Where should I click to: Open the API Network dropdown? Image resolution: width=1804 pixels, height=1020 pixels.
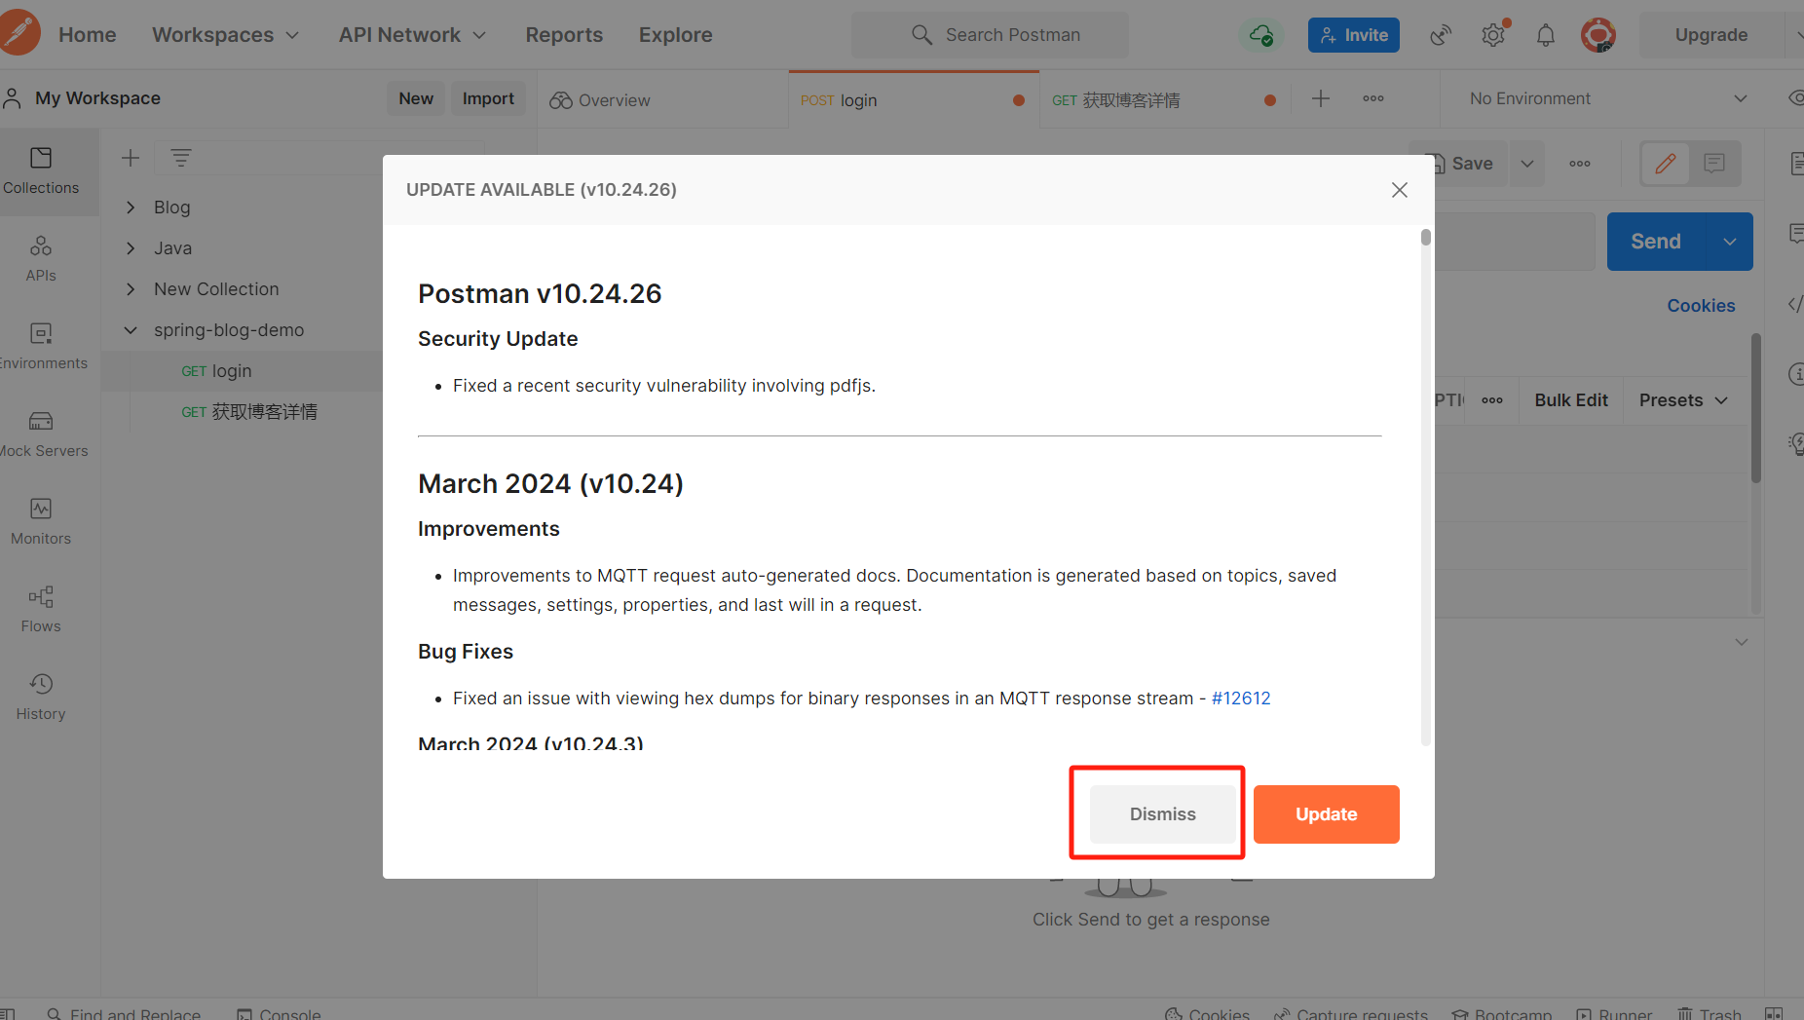click(412, 34)
